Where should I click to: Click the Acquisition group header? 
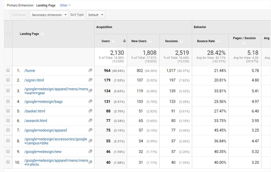104,27
